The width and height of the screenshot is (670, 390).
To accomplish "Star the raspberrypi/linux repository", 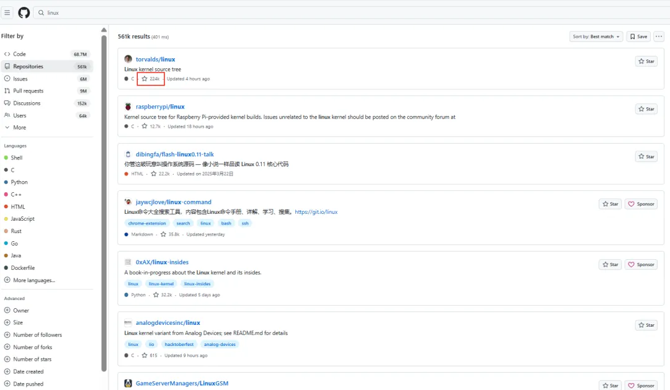I will [x=646, y=109].
